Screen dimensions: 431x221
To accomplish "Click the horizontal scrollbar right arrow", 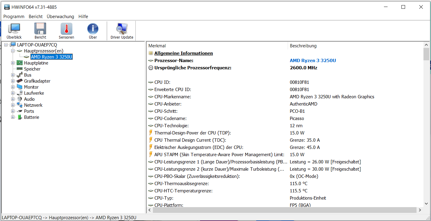I will coord(420,210).
